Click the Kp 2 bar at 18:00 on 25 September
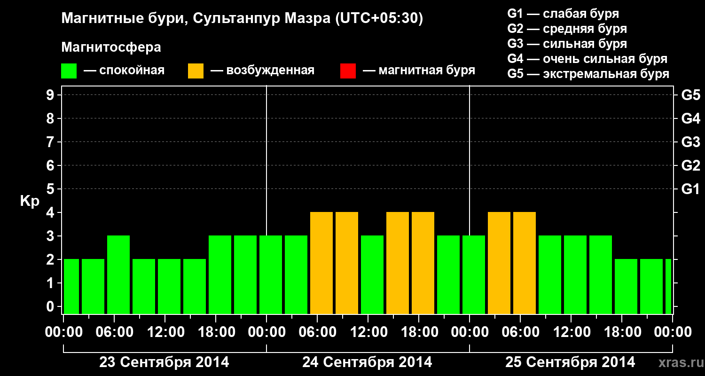The image size is (705, 376). pyautogui.click(x=626, y=286)
